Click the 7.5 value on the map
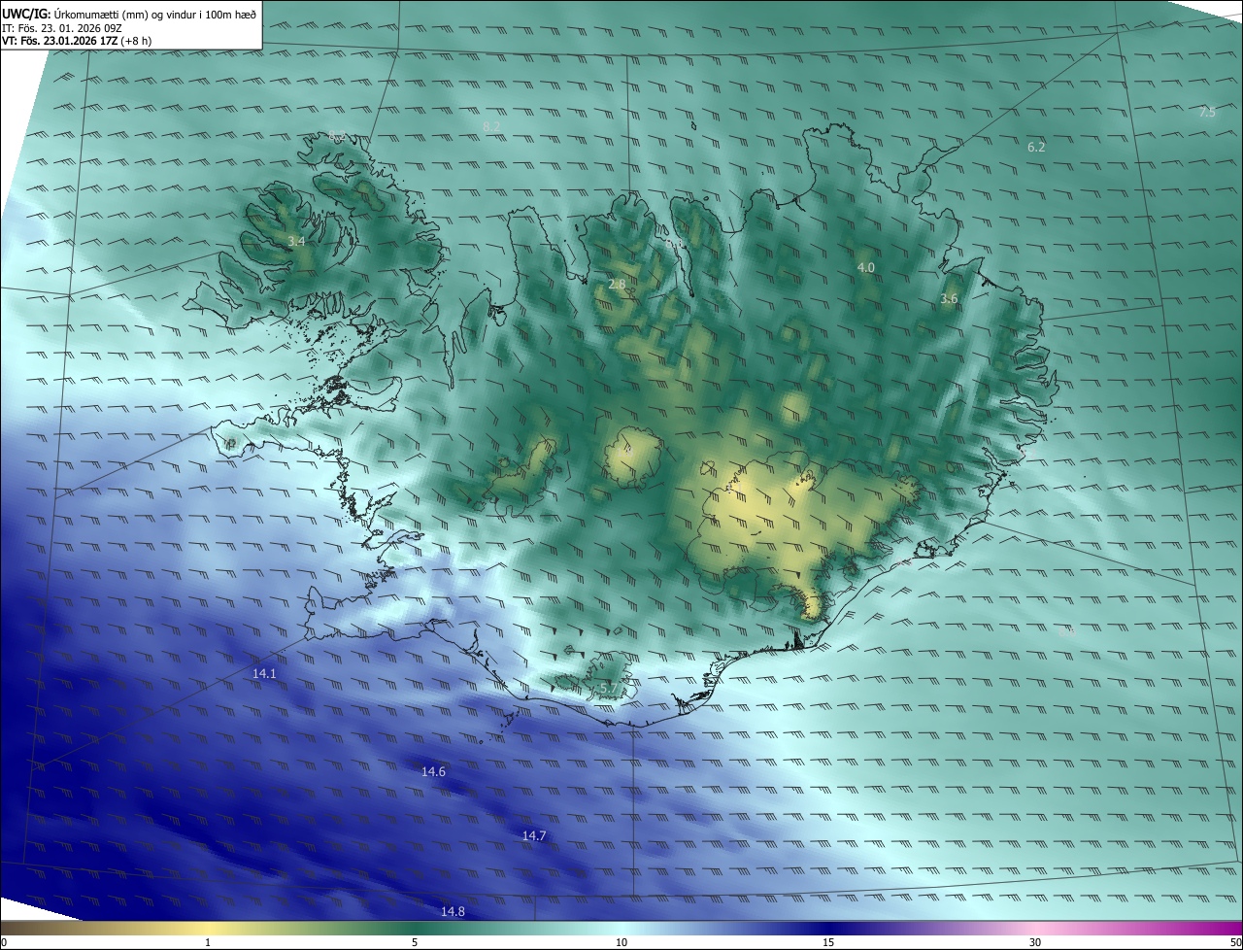Image resolution: width=1243 pixels, height=950 pixels. pyautogui.click(x=1207, y=113)
